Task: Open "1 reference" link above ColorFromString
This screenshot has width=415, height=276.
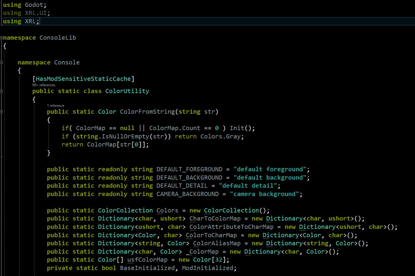Action: pyautogui.click(x=56, y=106)
